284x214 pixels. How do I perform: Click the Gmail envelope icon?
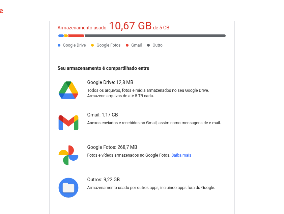pyautogui.click(x=68, y=123)
